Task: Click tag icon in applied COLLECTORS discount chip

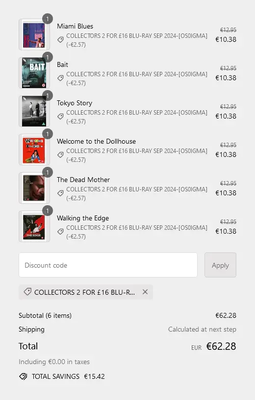Action: (27, 292)
